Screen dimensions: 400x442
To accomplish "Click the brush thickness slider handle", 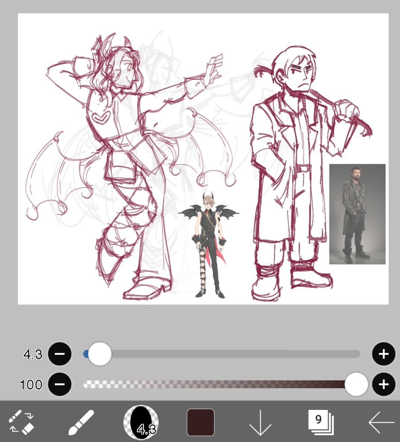I will 100,354.
